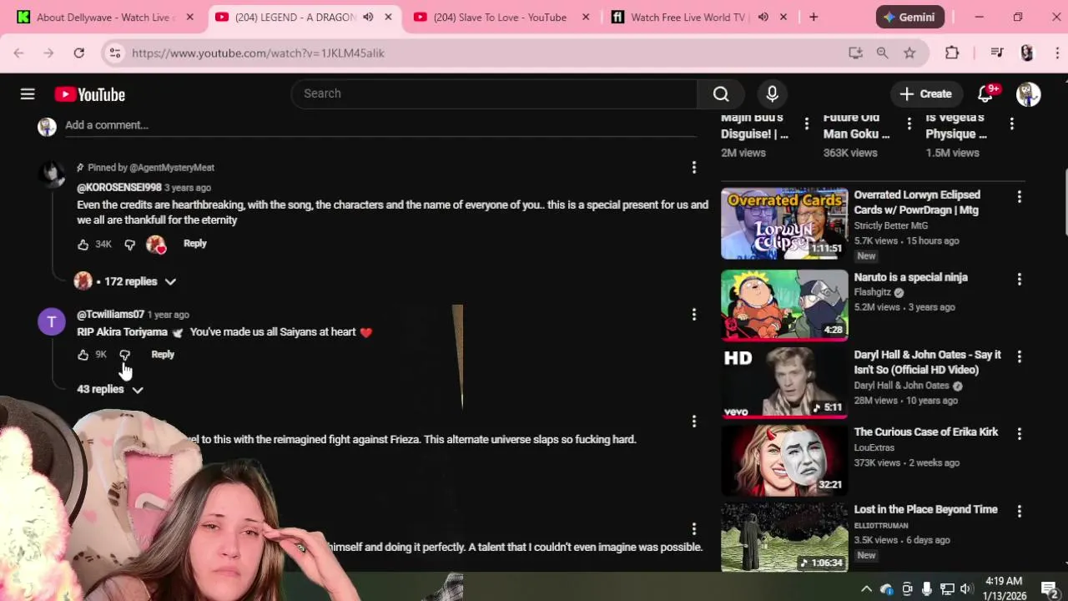Viewport: 1068px width, 601px height.
Task: Click Add a comment field
Action: 380,125
